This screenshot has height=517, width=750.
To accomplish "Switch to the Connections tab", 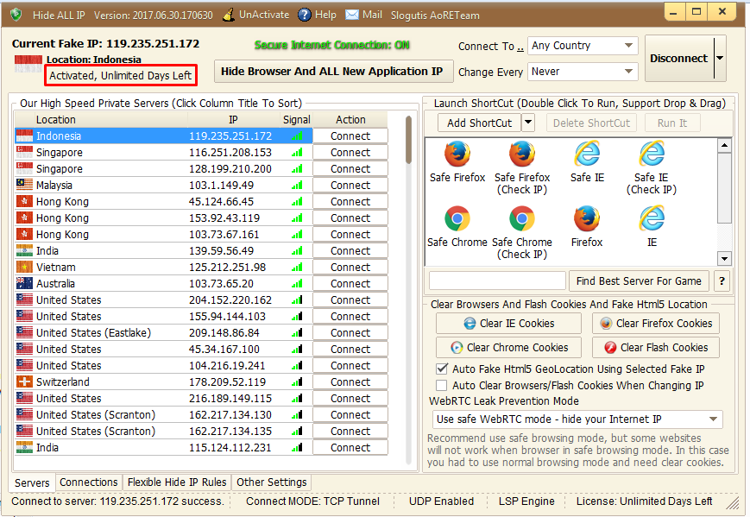I will (89, 482).
